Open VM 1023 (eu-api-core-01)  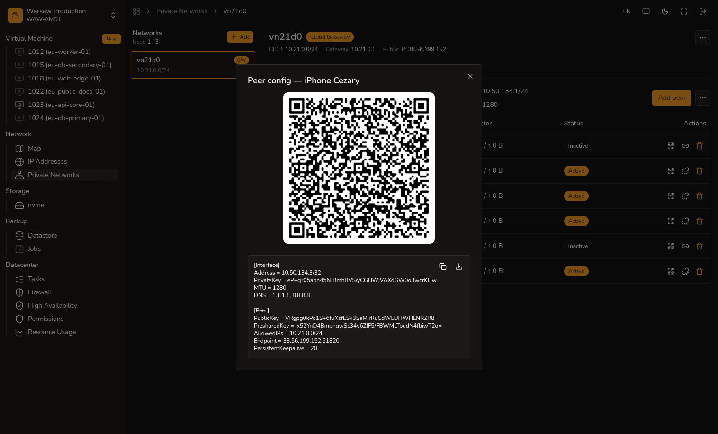point(61,105)
